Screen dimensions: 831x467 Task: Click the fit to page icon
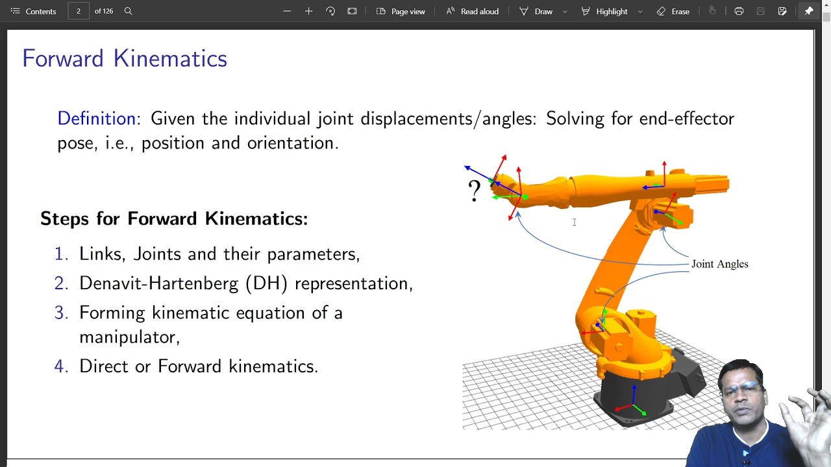pyautogui.click(x=352, y=11)
